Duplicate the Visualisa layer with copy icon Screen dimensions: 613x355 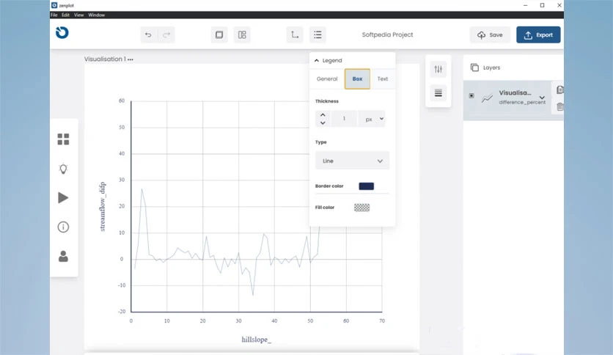coord(559,90)
